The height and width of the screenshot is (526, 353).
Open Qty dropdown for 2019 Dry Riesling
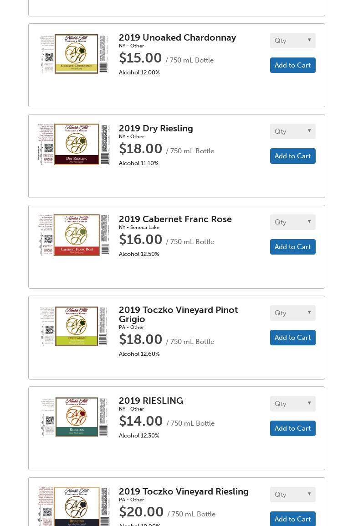pos(292,131)
